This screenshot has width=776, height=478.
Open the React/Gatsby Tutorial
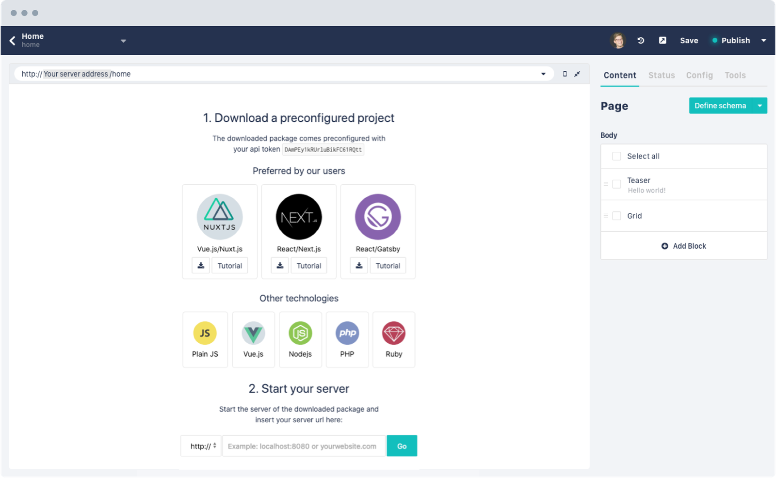point(388,266)
